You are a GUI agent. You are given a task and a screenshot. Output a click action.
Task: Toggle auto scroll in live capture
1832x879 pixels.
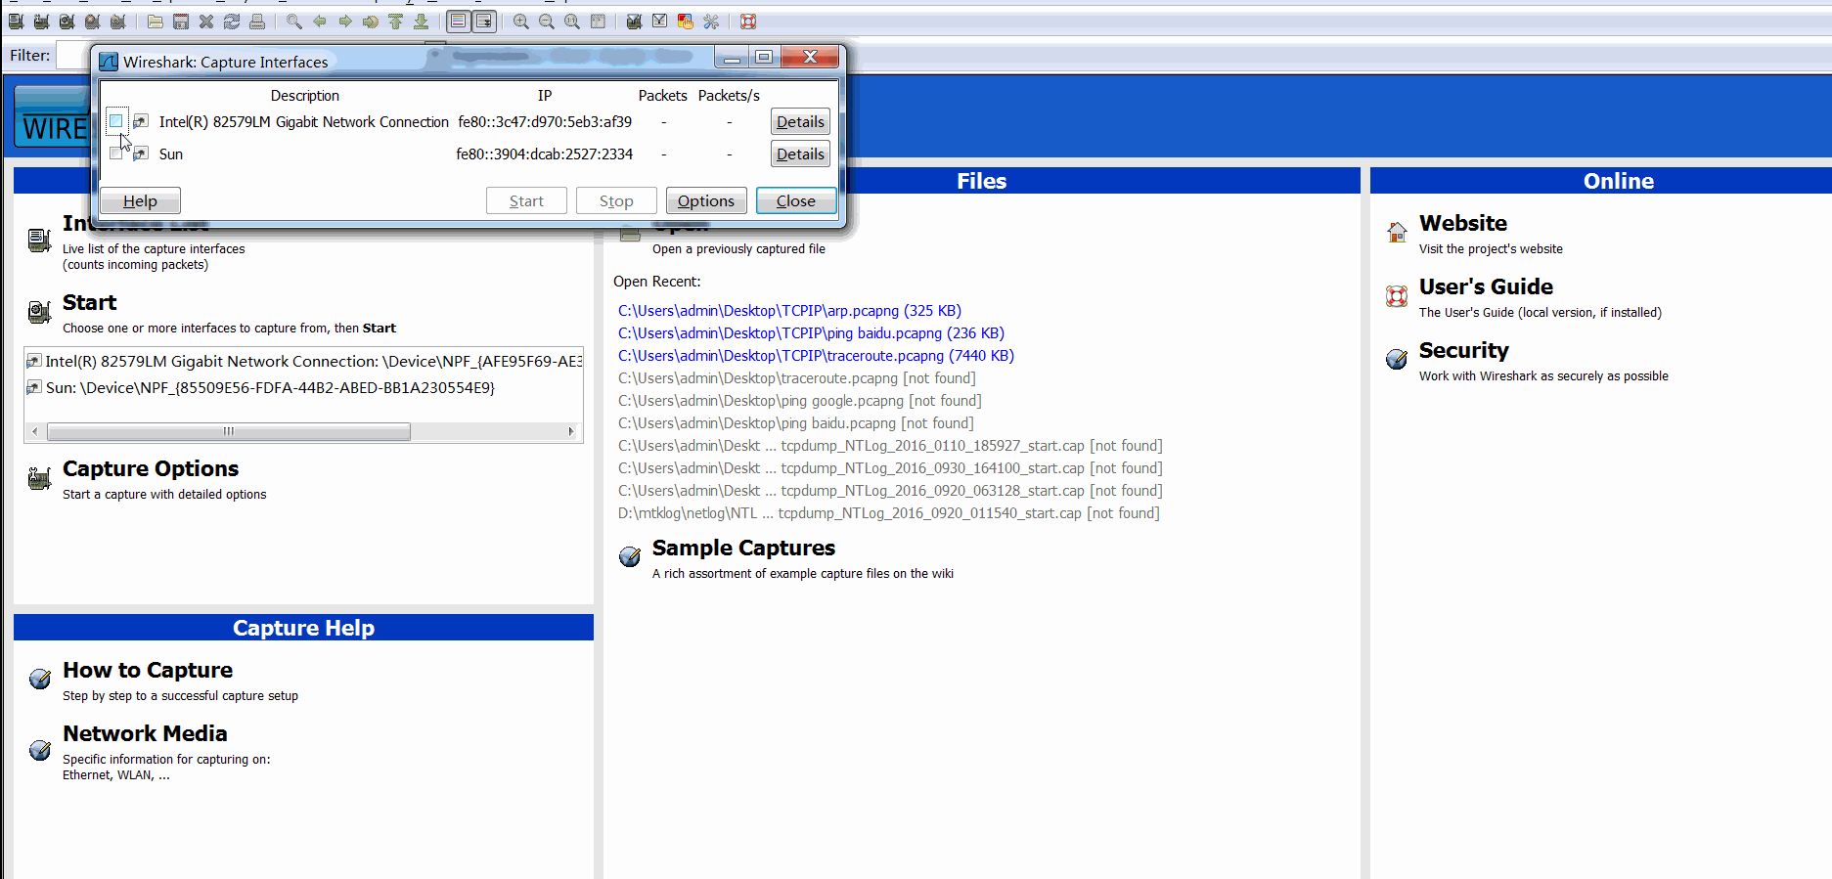pos(484,22)
